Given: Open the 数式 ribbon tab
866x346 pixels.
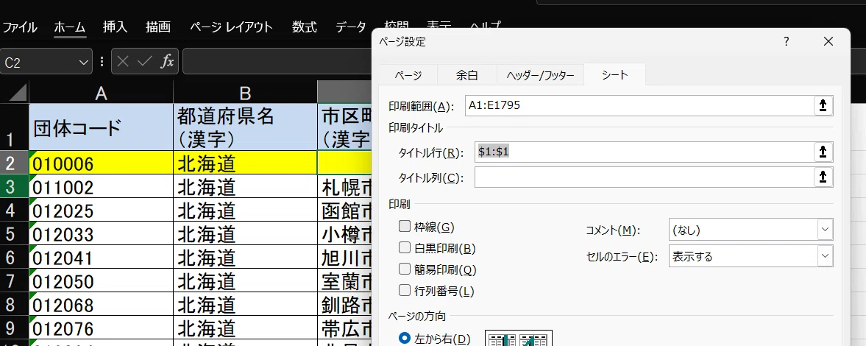Looking at the screenshot, I should coord(305,27).
